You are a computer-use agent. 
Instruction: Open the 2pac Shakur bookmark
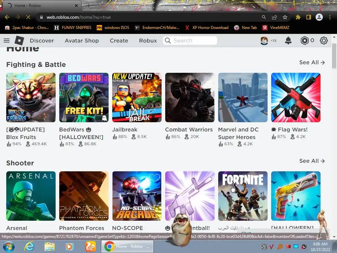coord(27,28)
